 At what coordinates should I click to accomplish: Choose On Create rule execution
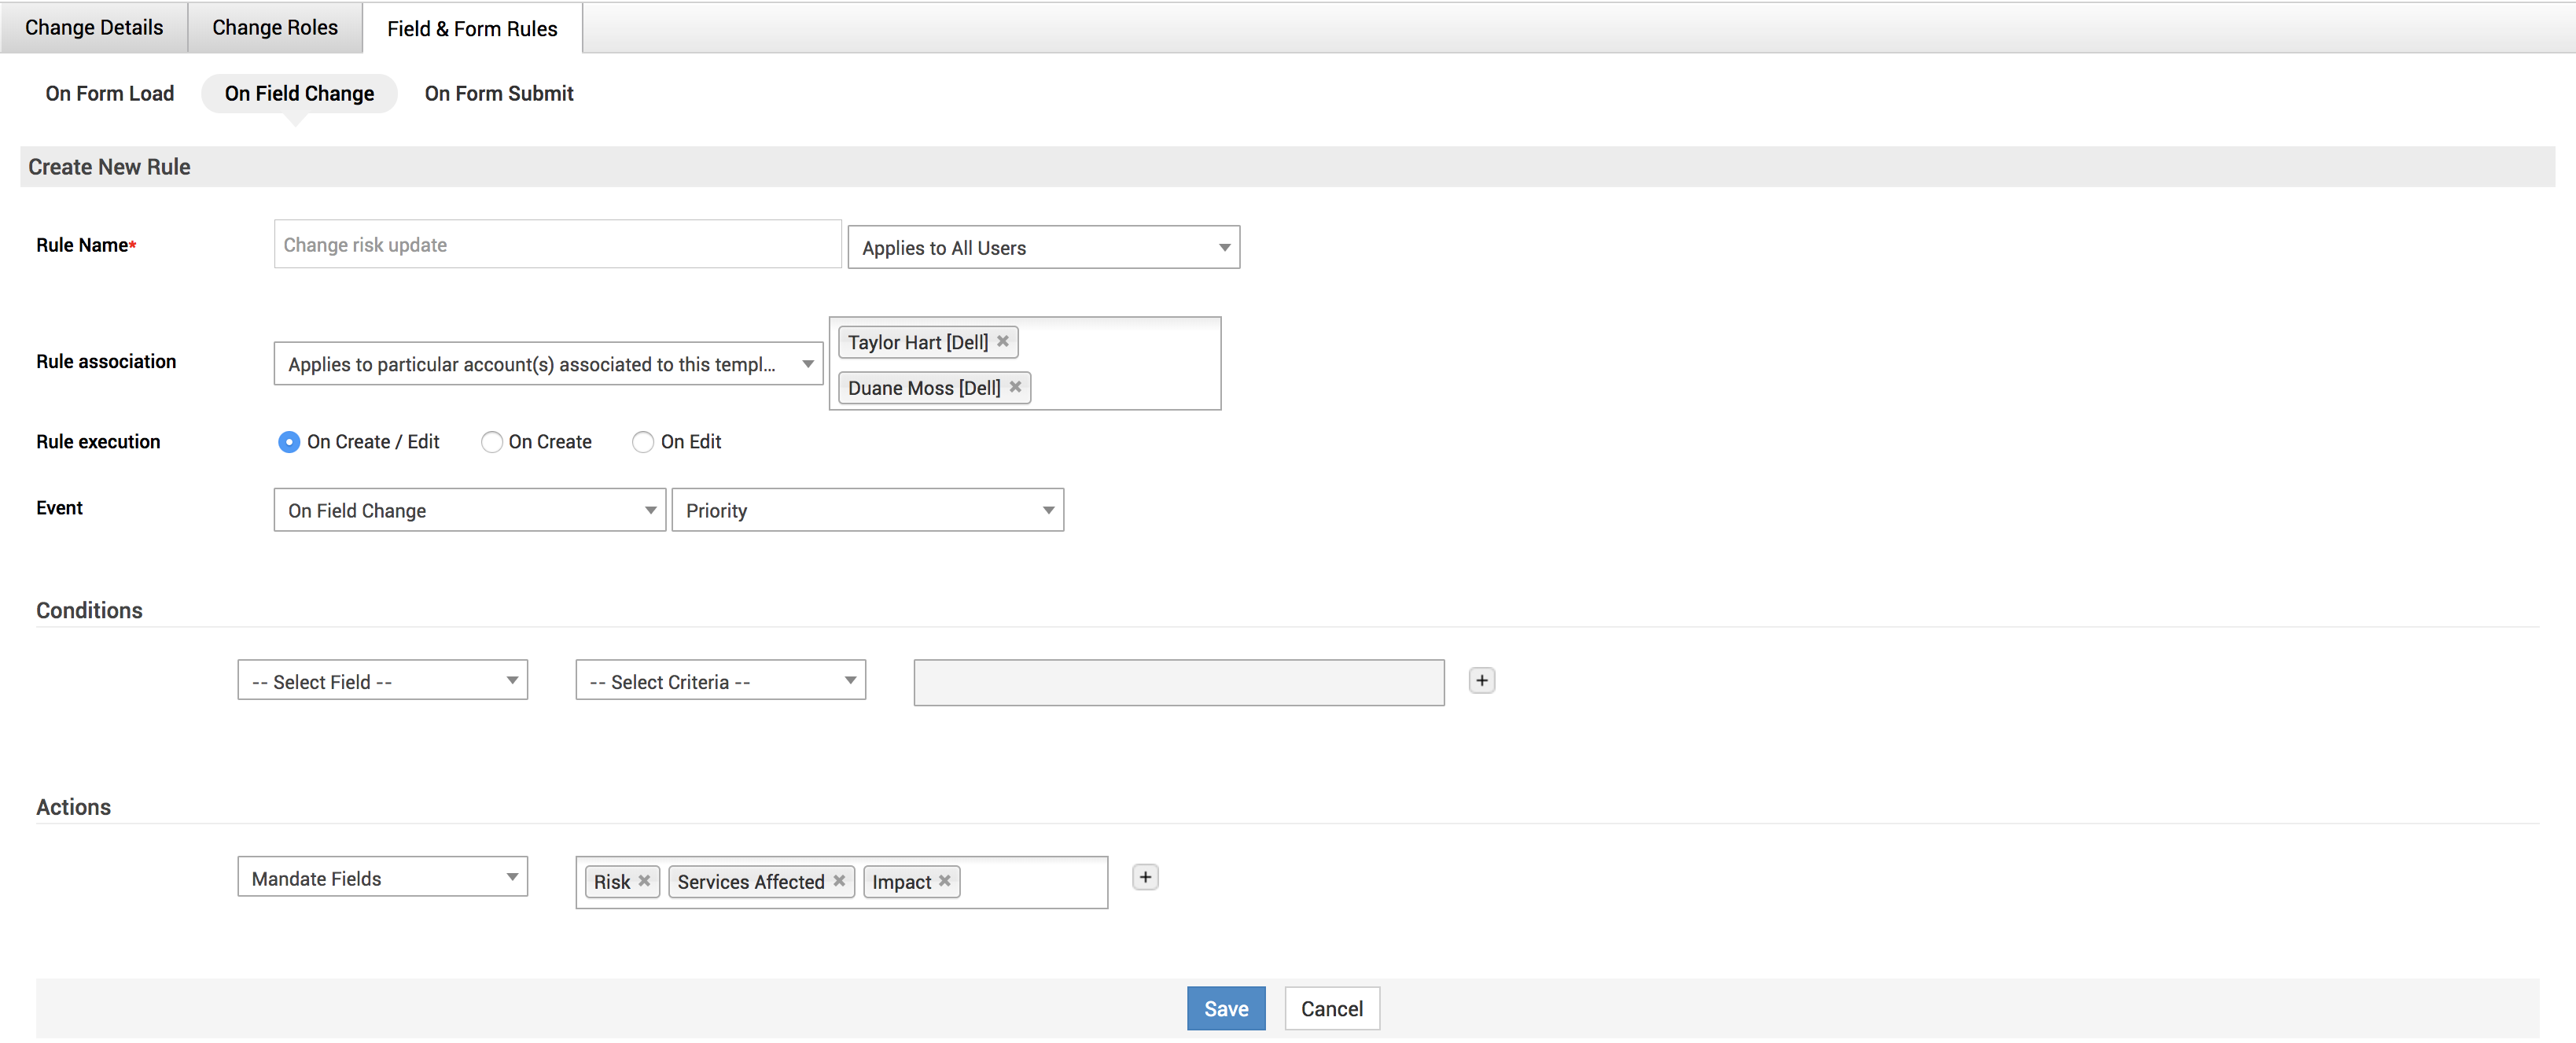491,442
